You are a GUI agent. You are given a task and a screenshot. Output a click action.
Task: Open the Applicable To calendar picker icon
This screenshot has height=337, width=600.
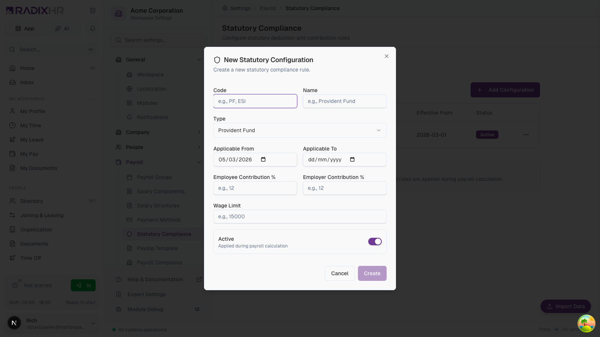click(352, 160)
